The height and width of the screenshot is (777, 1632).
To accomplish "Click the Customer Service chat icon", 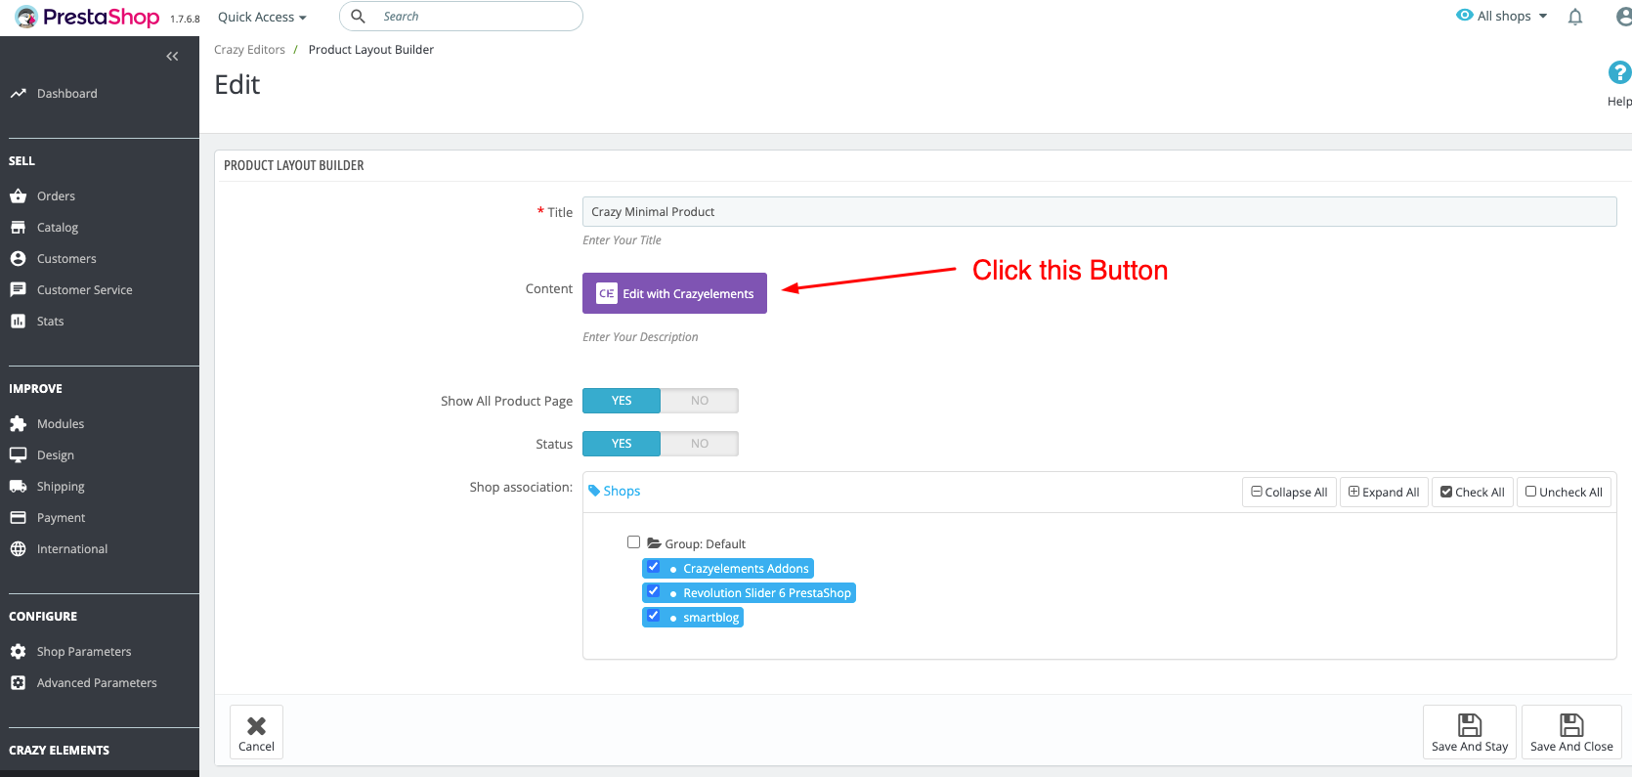I will tap(18, 290).
